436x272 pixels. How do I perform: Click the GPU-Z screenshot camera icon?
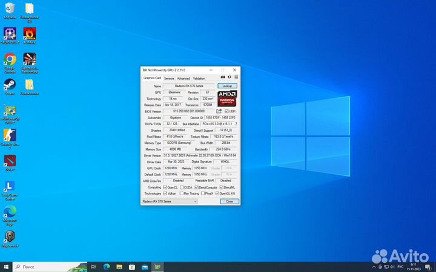[223, 77]
